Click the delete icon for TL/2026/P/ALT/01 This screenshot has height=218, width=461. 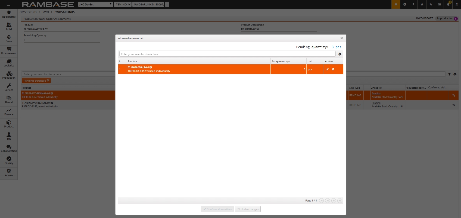point(333,69)
